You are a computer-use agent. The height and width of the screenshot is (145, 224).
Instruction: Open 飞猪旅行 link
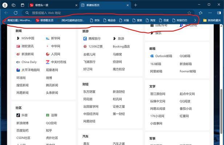pyautogui.click(x=89, y=62)
